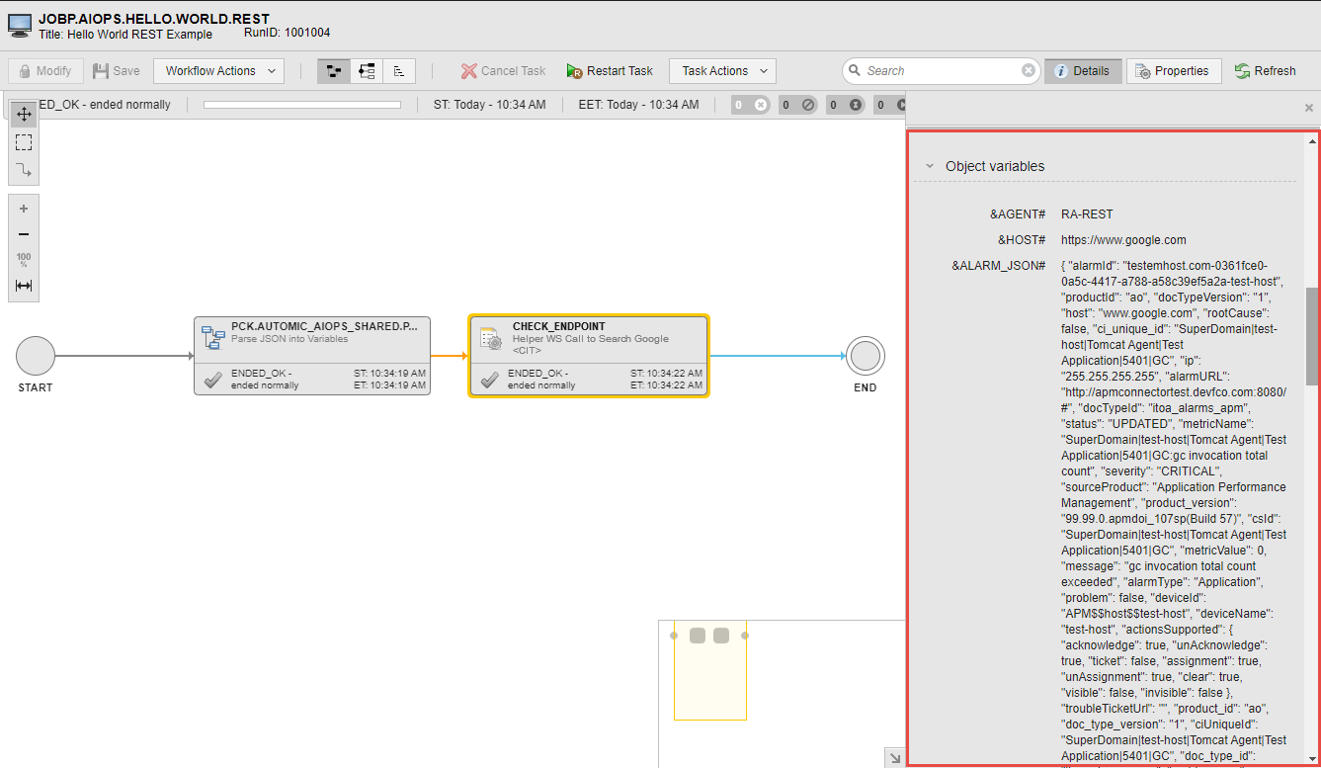The width and height of the screenshot is (1321, 768).
Task: Fit workflow to width icon
Action: click(x=24, y=286)
